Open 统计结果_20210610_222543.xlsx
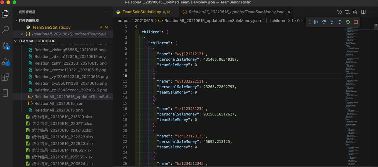 coord(63,144)
